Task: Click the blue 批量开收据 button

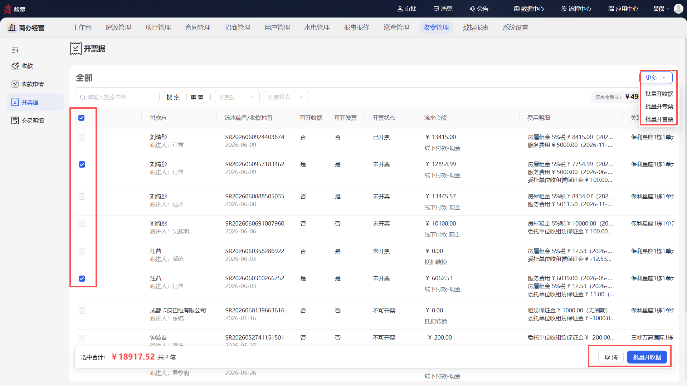Action: 647,357
